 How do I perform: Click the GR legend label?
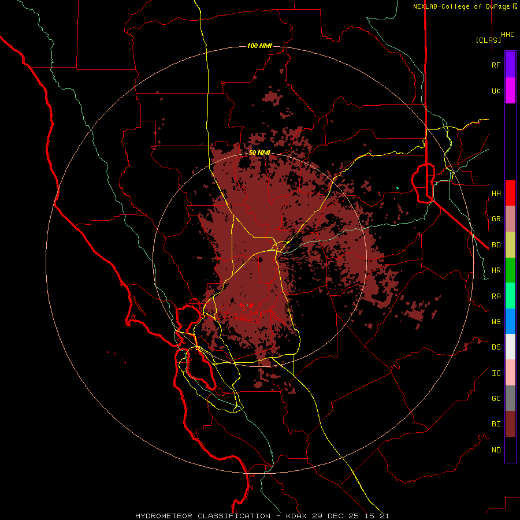pyautogui.click(x=496, y=218)
